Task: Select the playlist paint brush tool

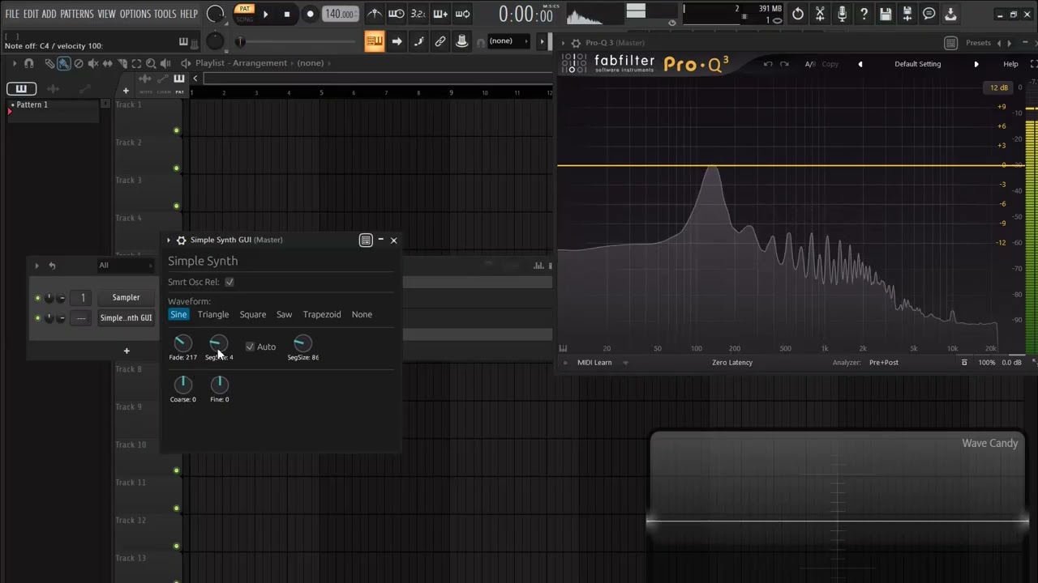Action: [x=63, y=63]
